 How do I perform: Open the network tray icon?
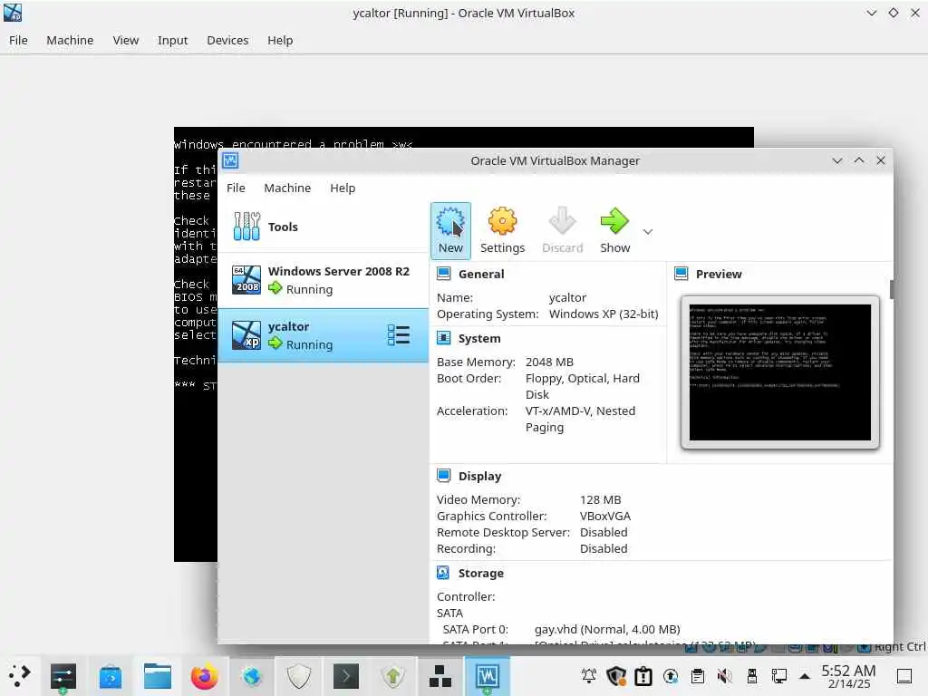coord(778,676)
